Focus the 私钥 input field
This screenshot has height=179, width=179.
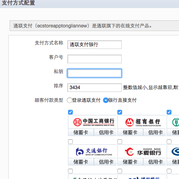point(94,73)
